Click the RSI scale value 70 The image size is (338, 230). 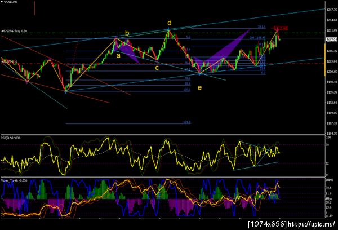pos(328,145)
